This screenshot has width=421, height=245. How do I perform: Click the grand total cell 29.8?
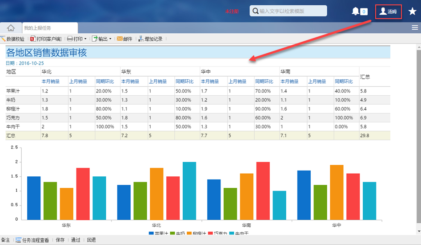(x=365, y=135)
